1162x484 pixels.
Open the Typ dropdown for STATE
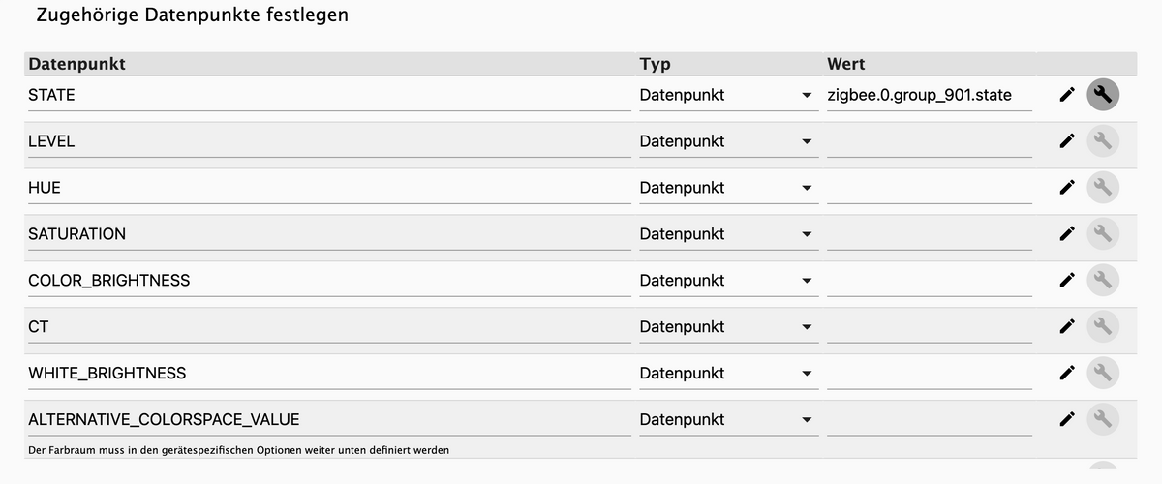(725, 95)
